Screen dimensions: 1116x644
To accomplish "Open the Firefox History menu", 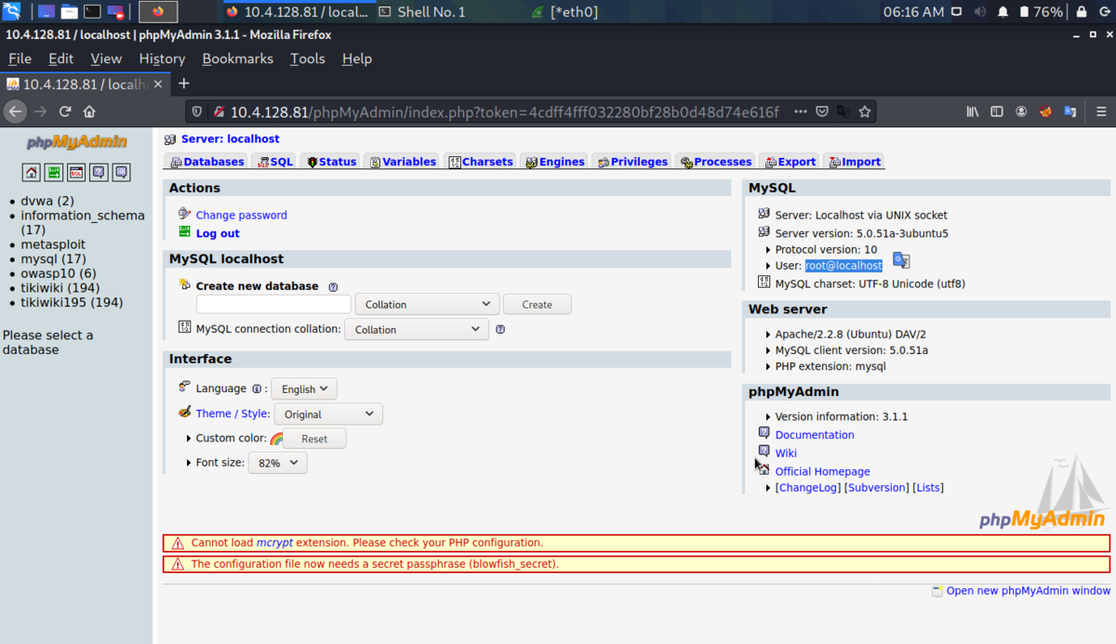I will [162, 59].
